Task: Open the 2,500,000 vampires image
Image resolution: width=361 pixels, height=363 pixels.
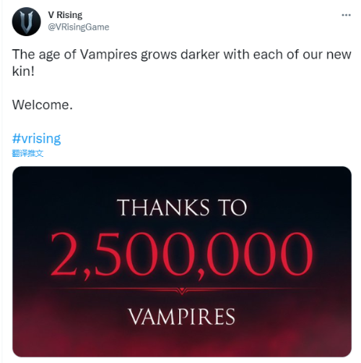Action: pyautogui.click(x=182, y=262)
